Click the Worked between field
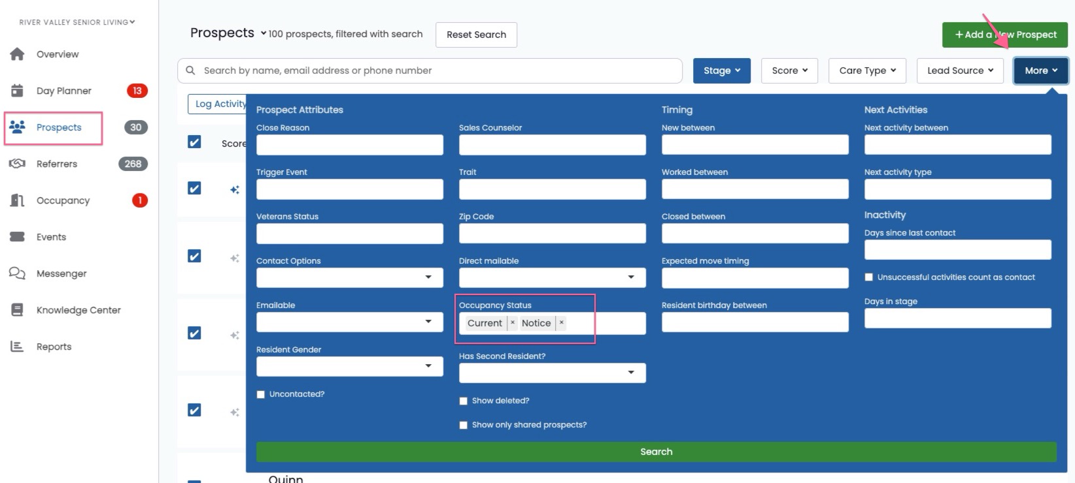This screenshot has height=483, width=1075. tap(755, 189)
